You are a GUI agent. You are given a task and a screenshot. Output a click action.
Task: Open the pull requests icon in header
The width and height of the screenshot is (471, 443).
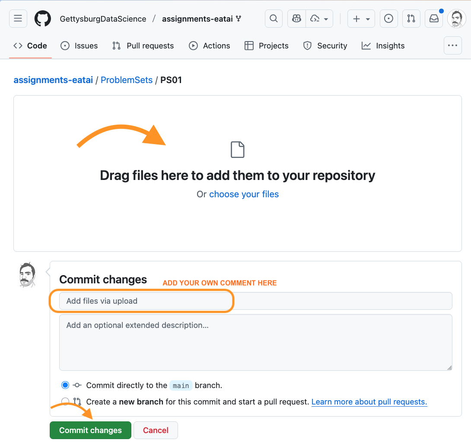point(411,19)
